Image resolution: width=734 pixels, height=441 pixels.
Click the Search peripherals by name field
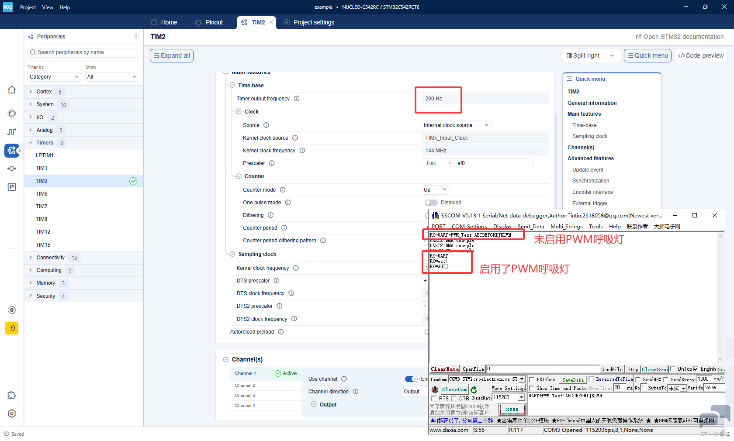pyautogui.click(x=83, y=52)
